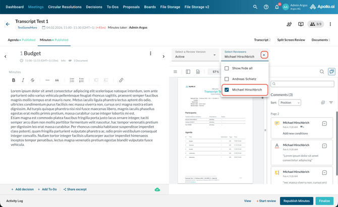This screenshot has width=338, height=207.
Task: Collapse the Select Reviewers dropdown
Action: [x=264, y=55]
